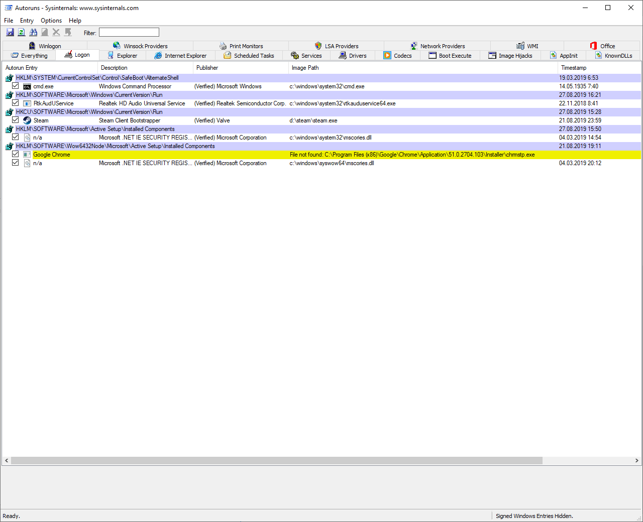The height and width of the screenshot is (522, 643).
Task: Click the Timestamp column header
Action: pyautogui.click(x=599, y=68)
